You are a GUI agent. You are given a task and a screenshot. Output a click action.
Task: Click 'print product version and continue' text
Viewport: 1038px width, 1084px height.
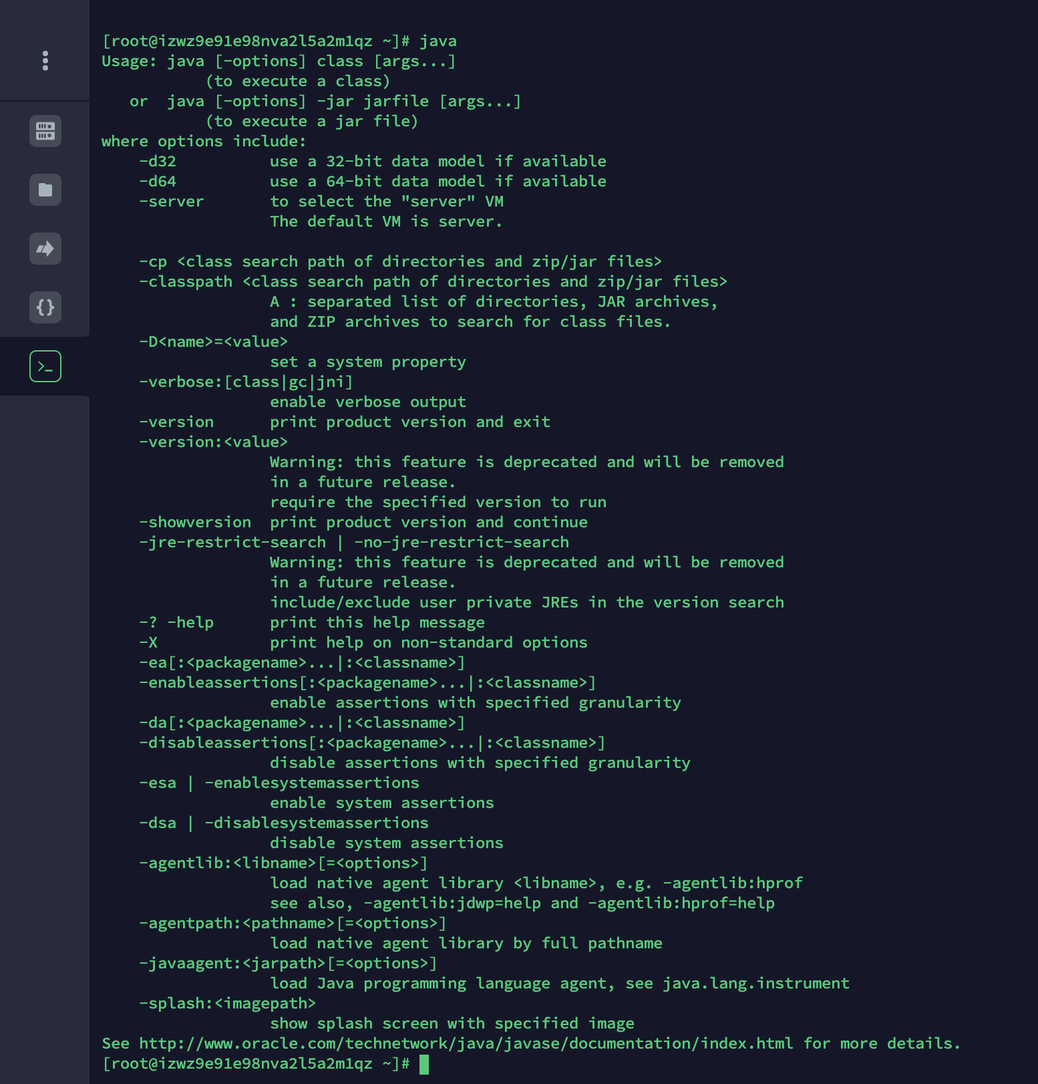pos(429,522)
